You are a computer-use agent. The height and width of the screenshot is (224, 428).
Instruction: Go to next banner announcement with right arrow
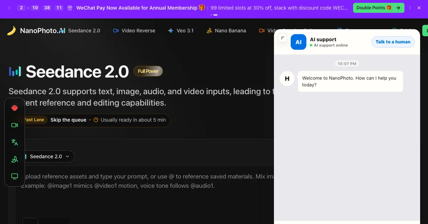(x=410, y=8)
